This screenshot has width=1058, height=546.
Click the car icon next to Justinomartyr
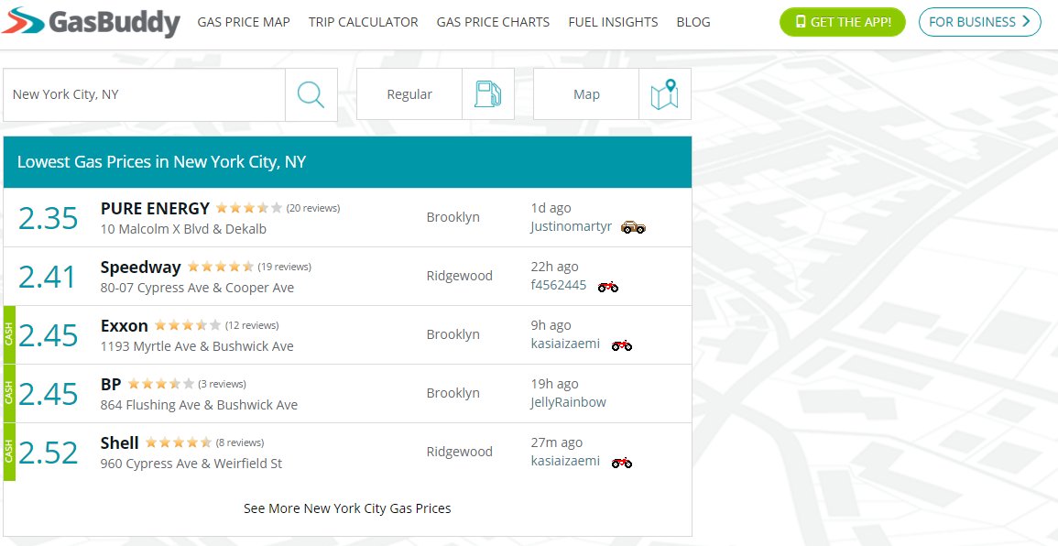[x=633, y=227]
